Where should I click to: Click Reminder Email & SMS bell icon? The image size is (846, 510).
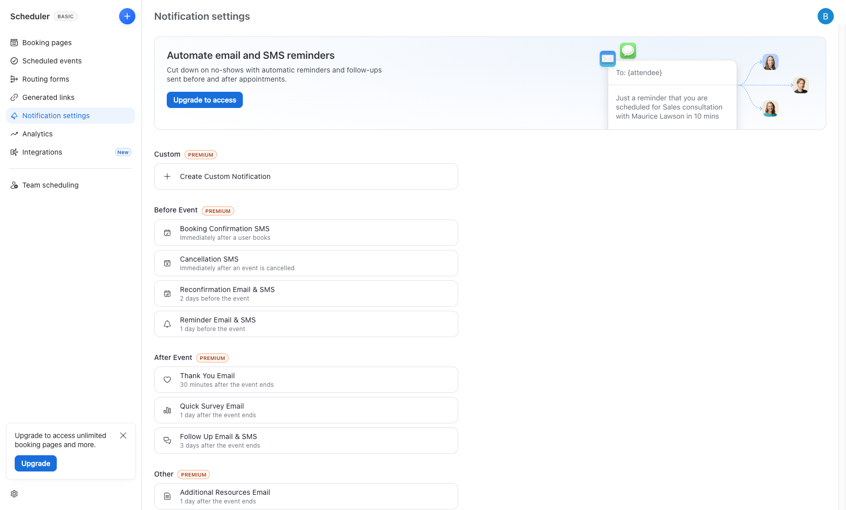pos(167,324)
